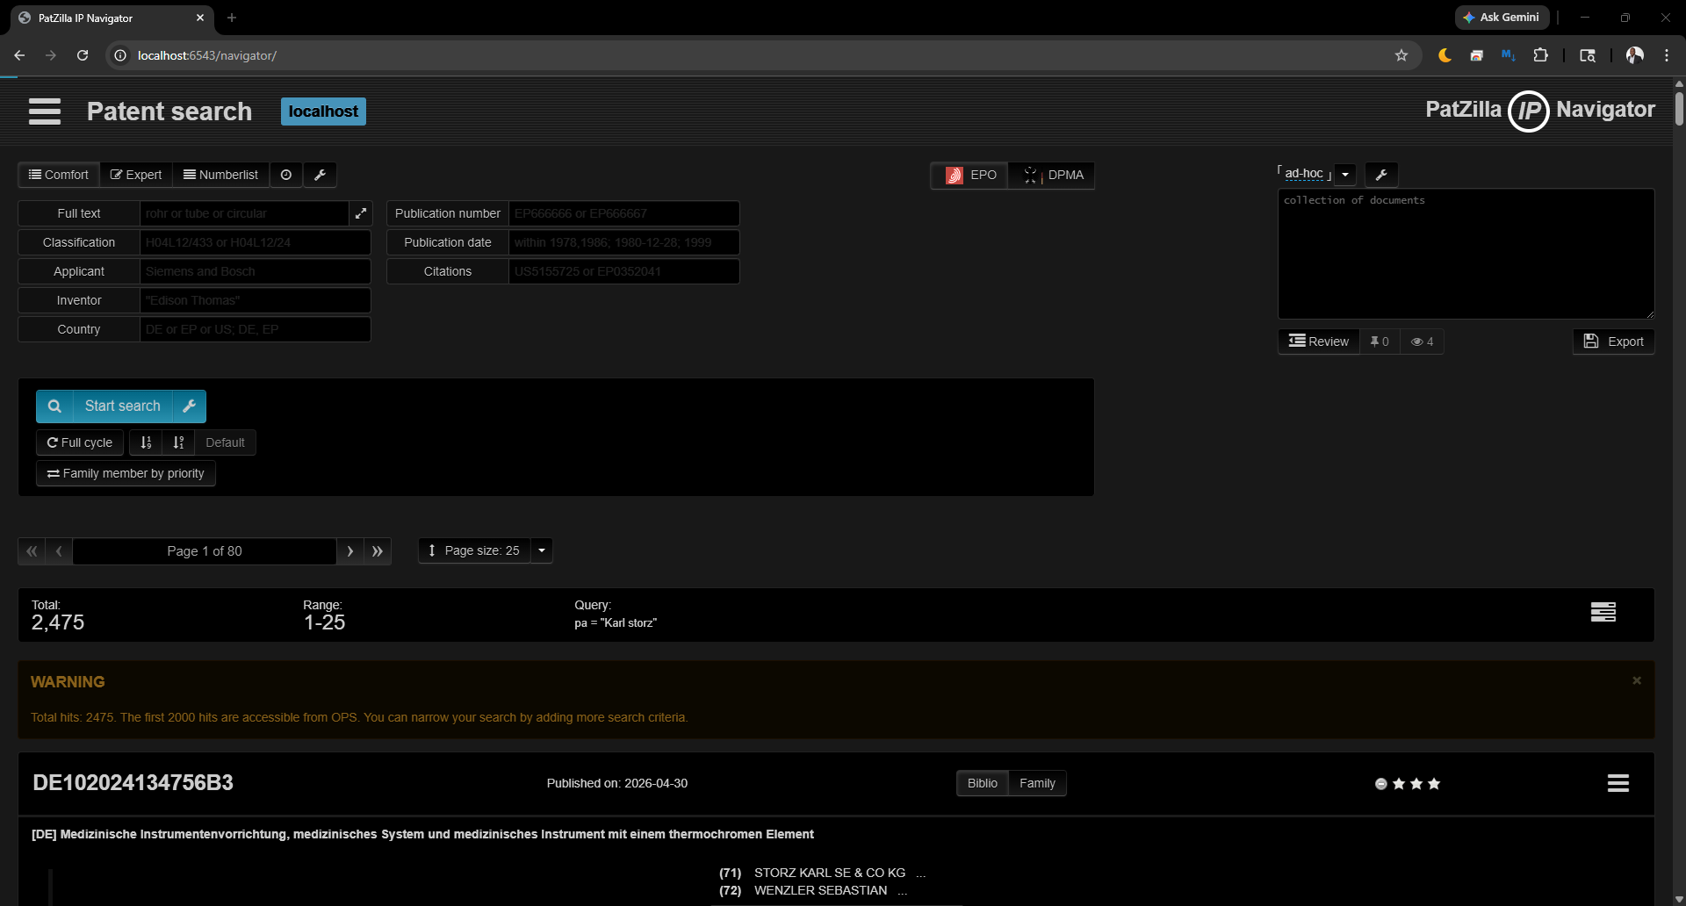The image size is (1686, 906).
Task: Click Export button
Action: pyautogui.click(x=1614, y=342)
